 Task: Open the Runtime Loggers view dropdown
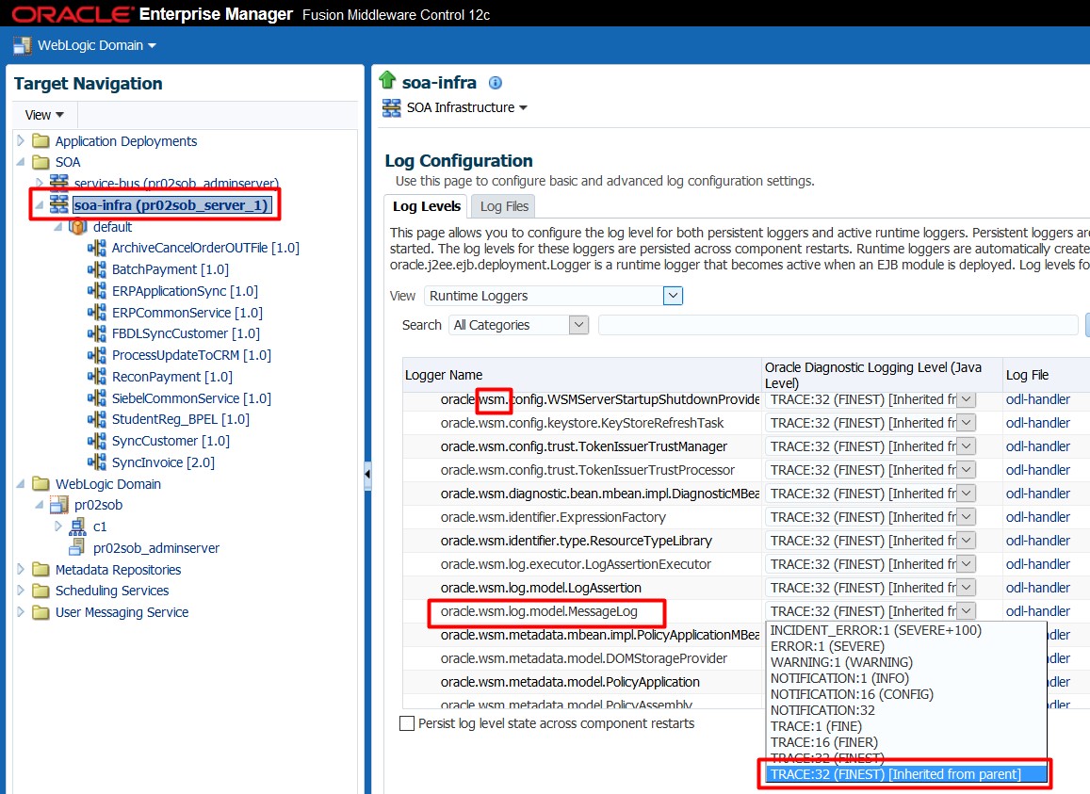[x=672, y=295]
